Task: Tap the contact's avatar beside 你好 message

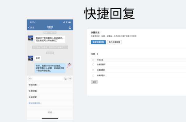Action: (30, 58)
